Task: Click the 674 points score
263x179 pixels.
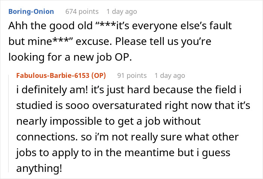Action: point(82,12)
